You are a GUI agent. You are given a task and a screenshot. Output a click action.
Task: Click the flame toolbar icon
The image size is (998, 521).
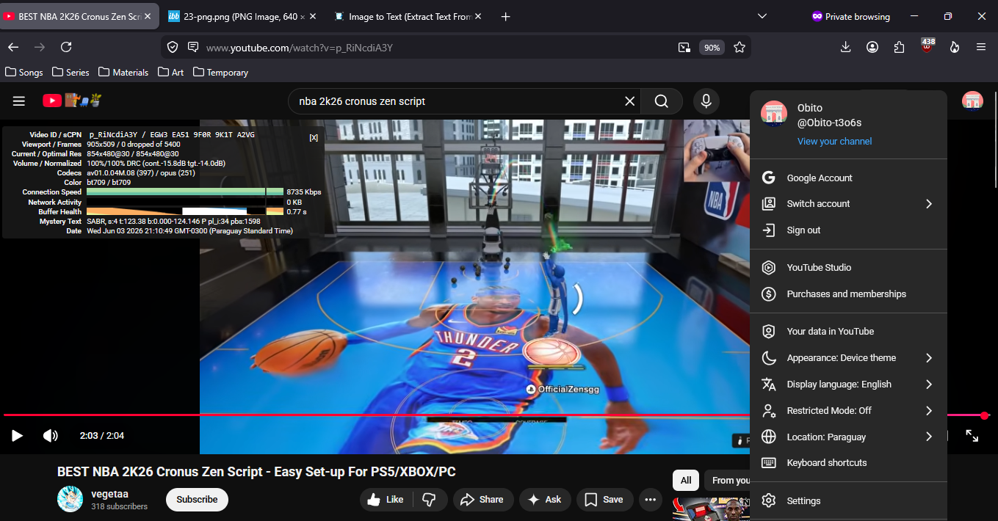[x=954, y=47]
